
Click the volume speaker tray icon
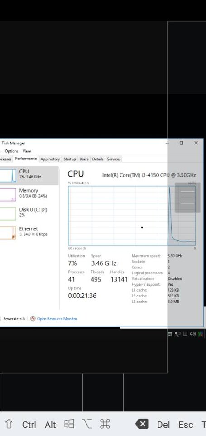pyautogui.click(x=193, y=334)
